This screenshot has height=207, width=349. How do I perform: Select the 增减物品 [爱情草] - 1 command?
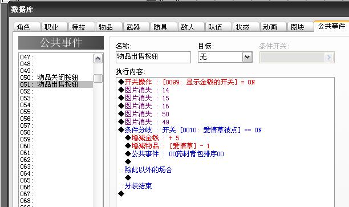[x=168, y=146]
